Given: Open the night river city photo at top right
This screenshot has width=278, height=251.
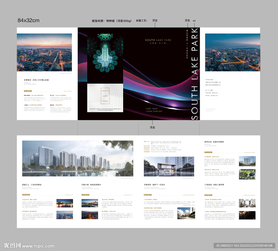Looking at the screenshot, I should (x=229, y=52).
